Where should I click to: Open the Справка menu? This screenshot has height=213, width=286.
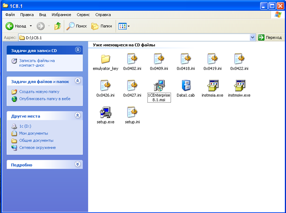pos(103,15)
